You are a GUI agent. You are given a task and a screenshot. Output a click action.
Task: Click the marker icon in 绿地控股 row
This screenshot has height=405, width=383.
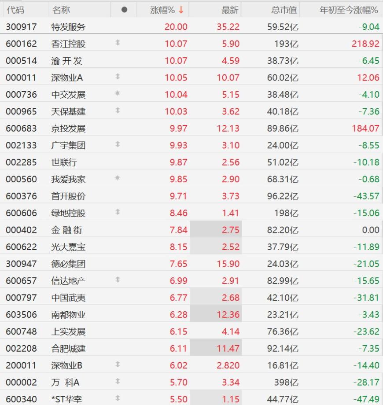pyautogui.click(x=118, y=212)
